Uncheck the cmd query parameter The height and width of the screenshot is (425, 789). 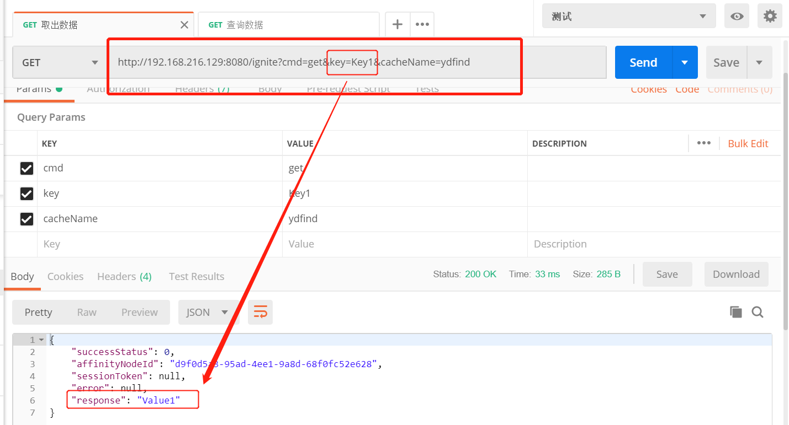tap(27, 168)
